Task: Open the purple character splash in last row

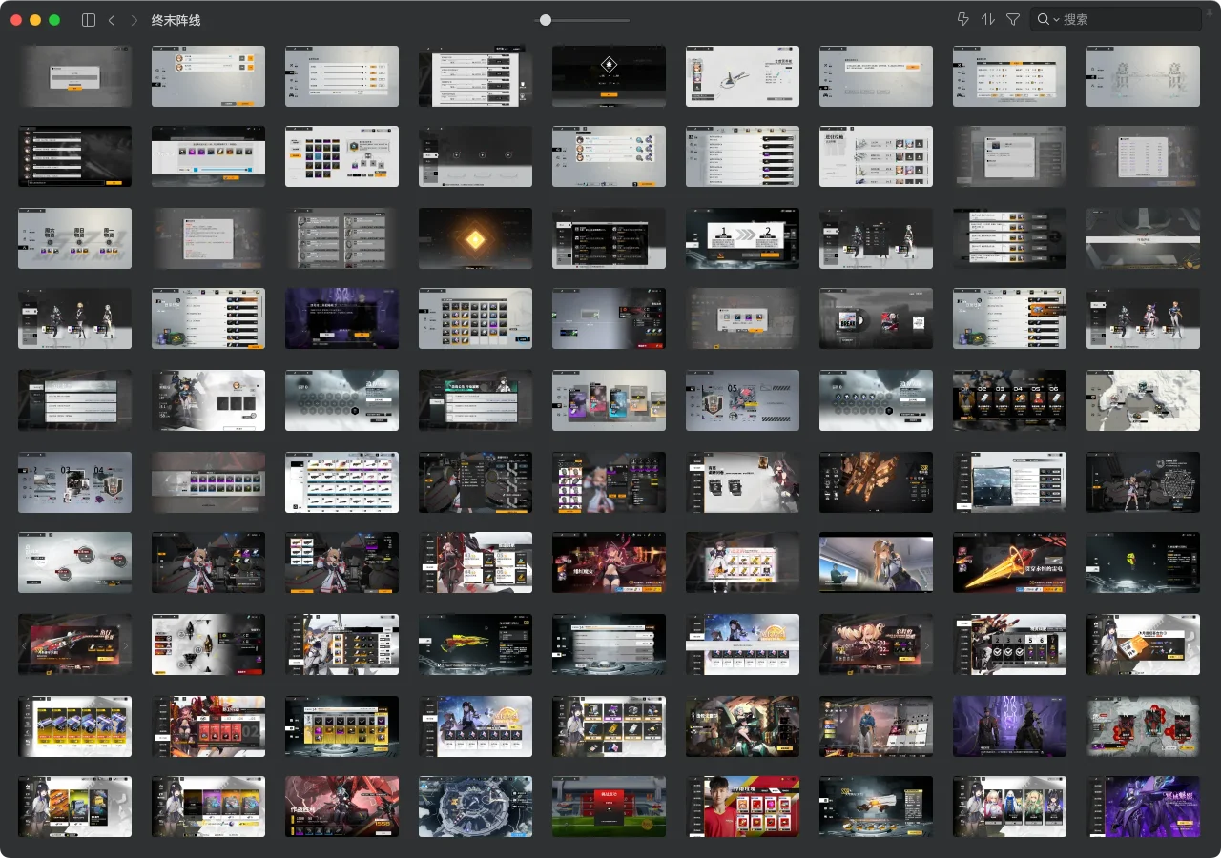Action: coord(1143,807)
